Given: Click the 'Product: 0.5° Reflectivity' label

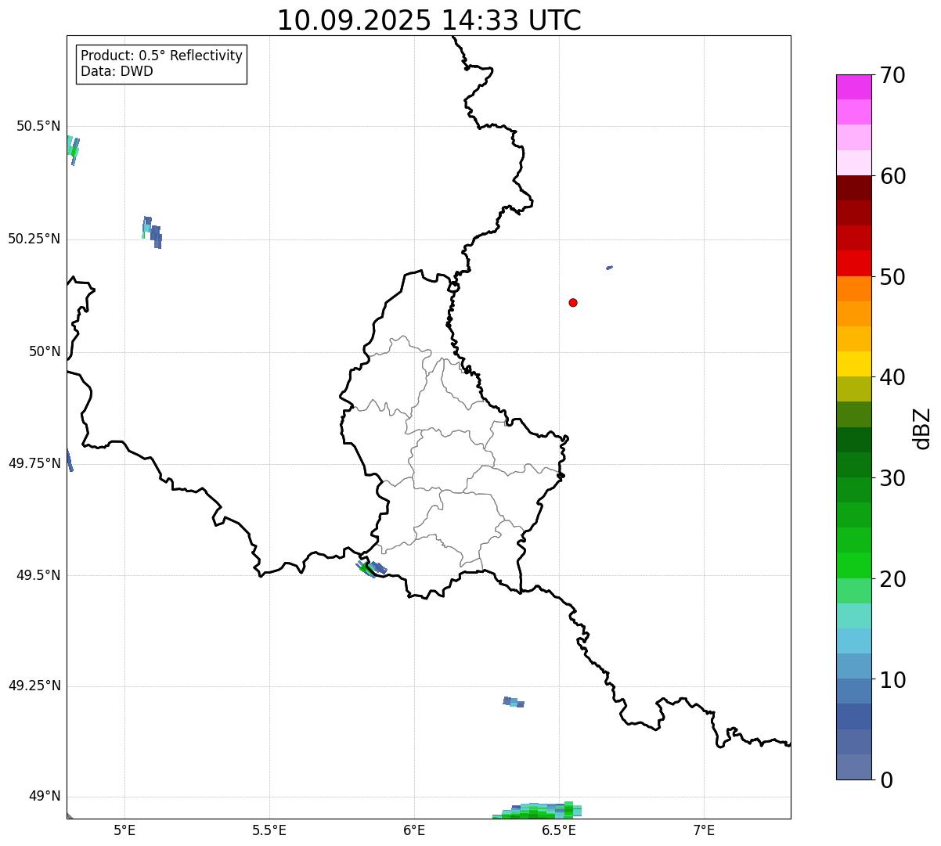Looking at the screenshot, I should tap(161, 56).
